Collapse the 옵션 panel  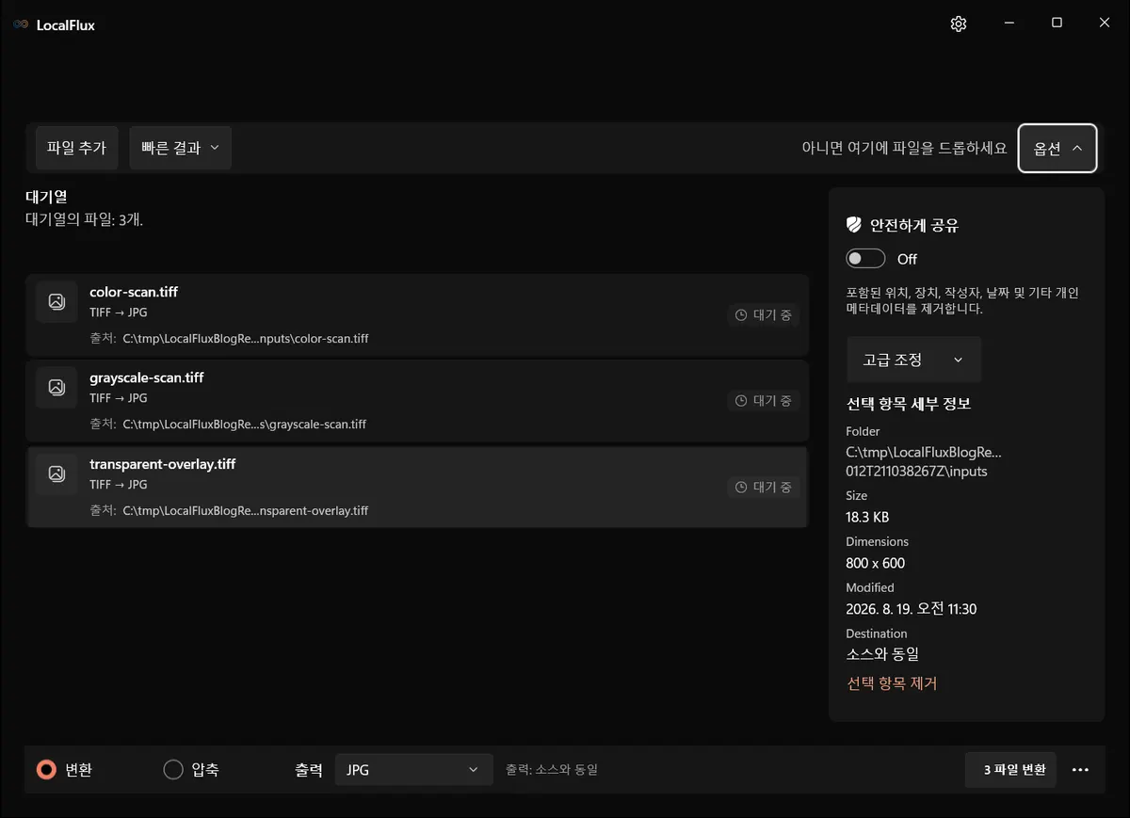tap(1057, 149)
